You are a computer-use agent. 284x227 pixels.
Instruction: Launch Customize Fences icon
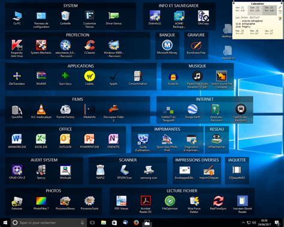(89, 16)
